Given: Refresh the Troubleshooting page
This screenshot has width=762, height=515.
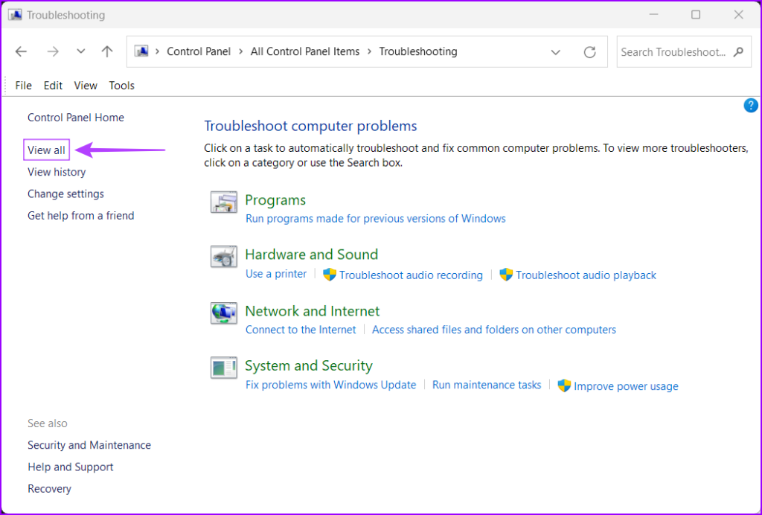Looking at the screenshot, I should coord(589,52).
